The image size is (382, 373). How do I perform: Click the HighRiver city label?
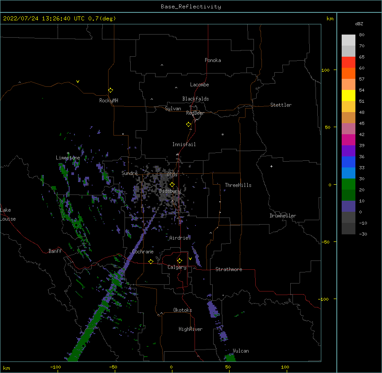[191, 329]
